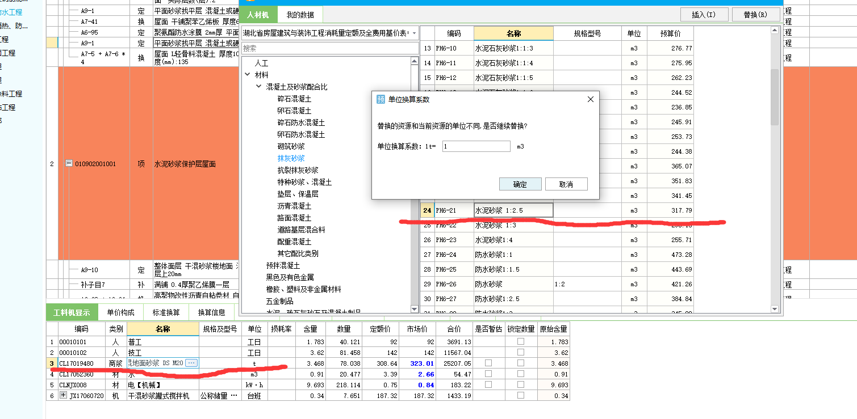Tick 锁定数量 checkbox for 普工 row
Screen dimensions: 857x419
coord(521,342)
